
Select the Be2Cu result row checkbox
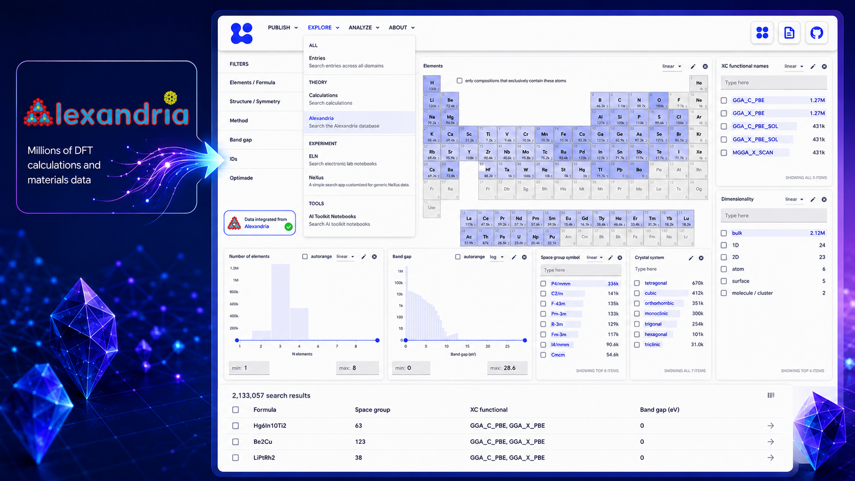pos(235,442)
